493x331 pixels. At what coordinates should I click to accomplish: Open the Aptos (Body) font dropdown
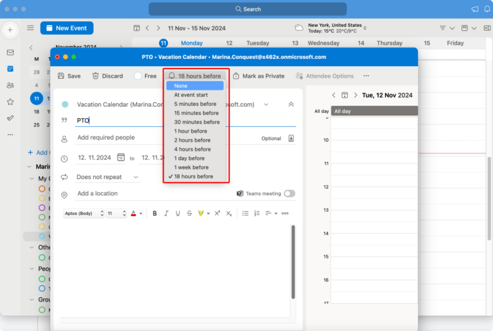83,213
